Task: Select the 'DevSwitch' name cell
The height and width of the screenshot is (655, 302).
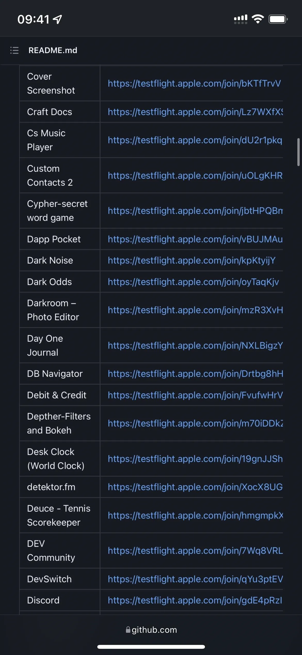Action: [x=60, y=579]
